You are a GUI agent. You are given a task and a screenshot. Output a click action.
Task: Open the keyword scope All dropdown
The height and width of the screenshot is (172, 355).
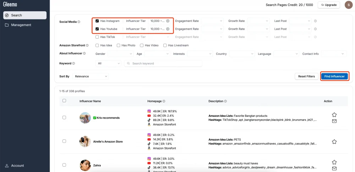coord(108,63)
